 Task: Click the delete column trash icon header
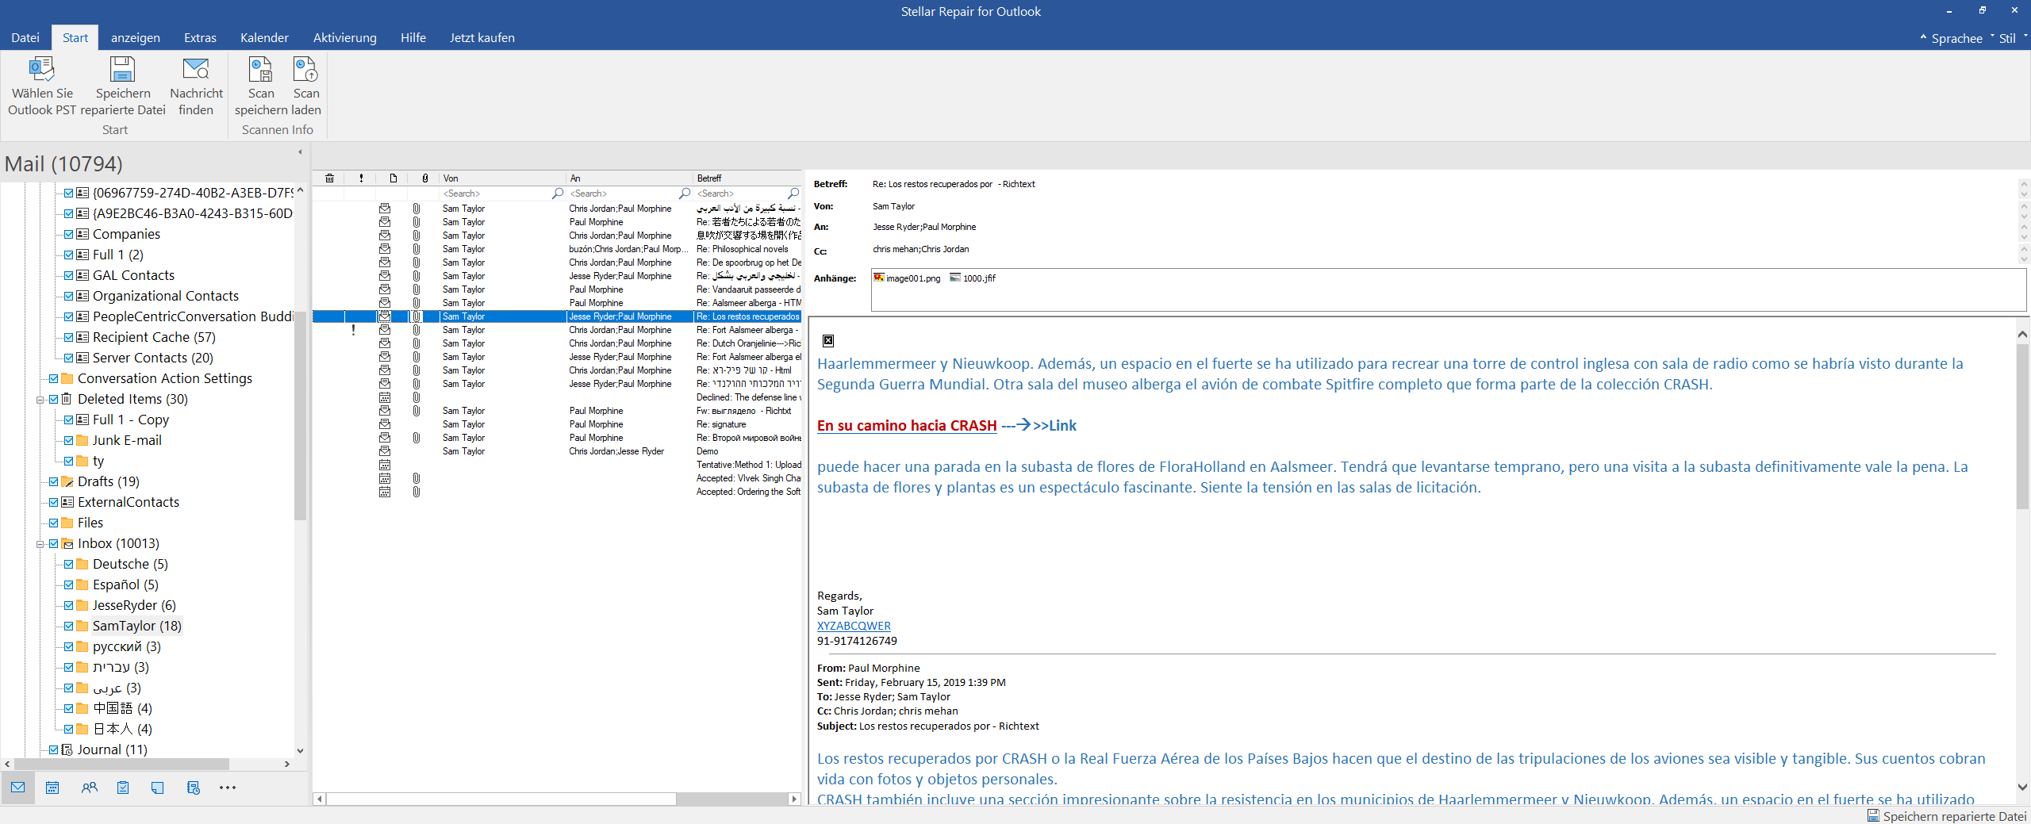tap(329, 178)
